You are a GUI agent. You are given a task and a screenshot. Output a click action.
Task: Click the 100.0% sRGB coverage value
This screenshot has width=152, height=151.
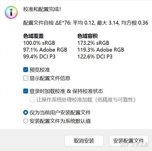point(39,43)
